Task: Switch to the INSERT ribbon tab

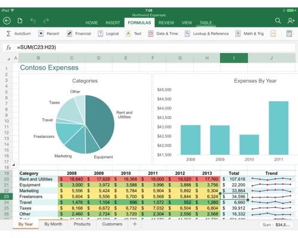Action: pos(113,23)
